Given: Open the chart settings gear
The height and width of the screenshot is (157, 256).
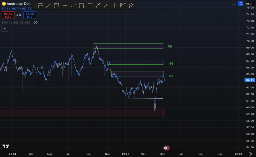Looking at the screenshot, I should [x=250, y=154].
